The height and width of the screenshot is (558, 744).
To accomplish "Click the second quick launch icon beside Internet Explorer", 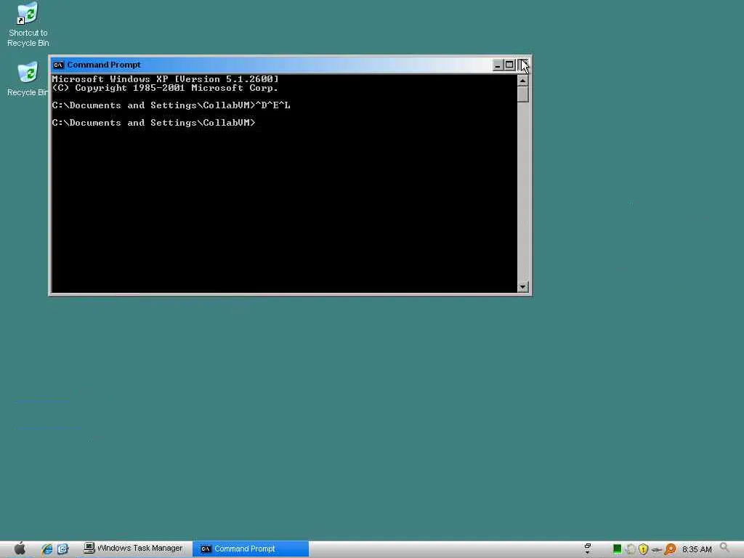I will pyautogui.click(x=62, y=549).
